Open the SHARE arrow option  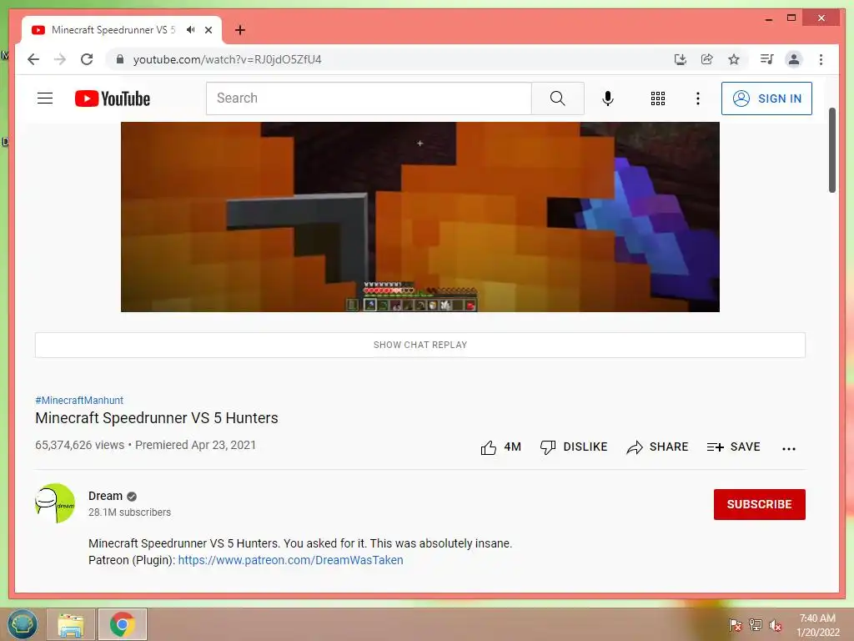pos(657,447)
